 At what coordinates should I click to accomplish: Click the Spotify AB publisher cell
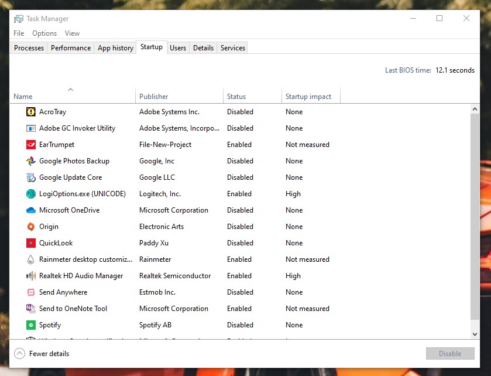point(155,325)
